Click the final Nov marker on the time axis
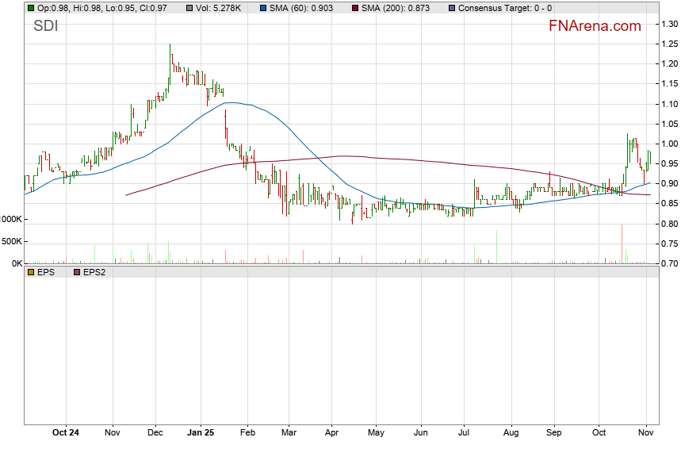This screenshot has height=449, width=681. 646,433
